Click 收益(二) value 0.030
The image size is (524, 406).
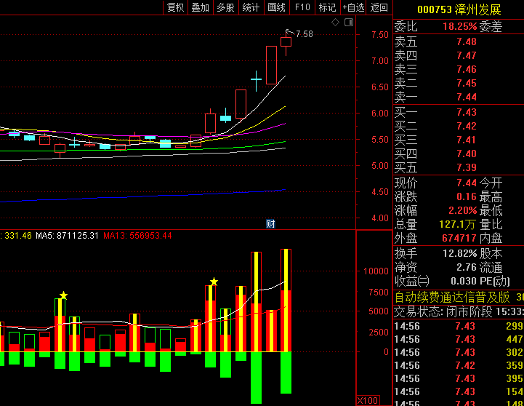(x=464, y=281)
